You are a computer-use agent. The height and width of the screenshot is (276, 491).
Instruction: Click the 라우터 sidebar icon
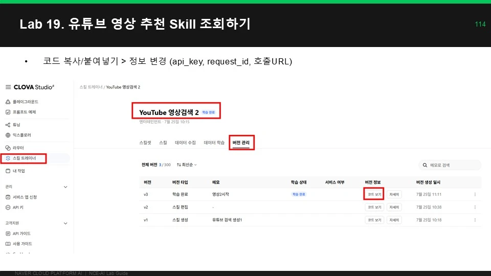[x=8, y=148]
